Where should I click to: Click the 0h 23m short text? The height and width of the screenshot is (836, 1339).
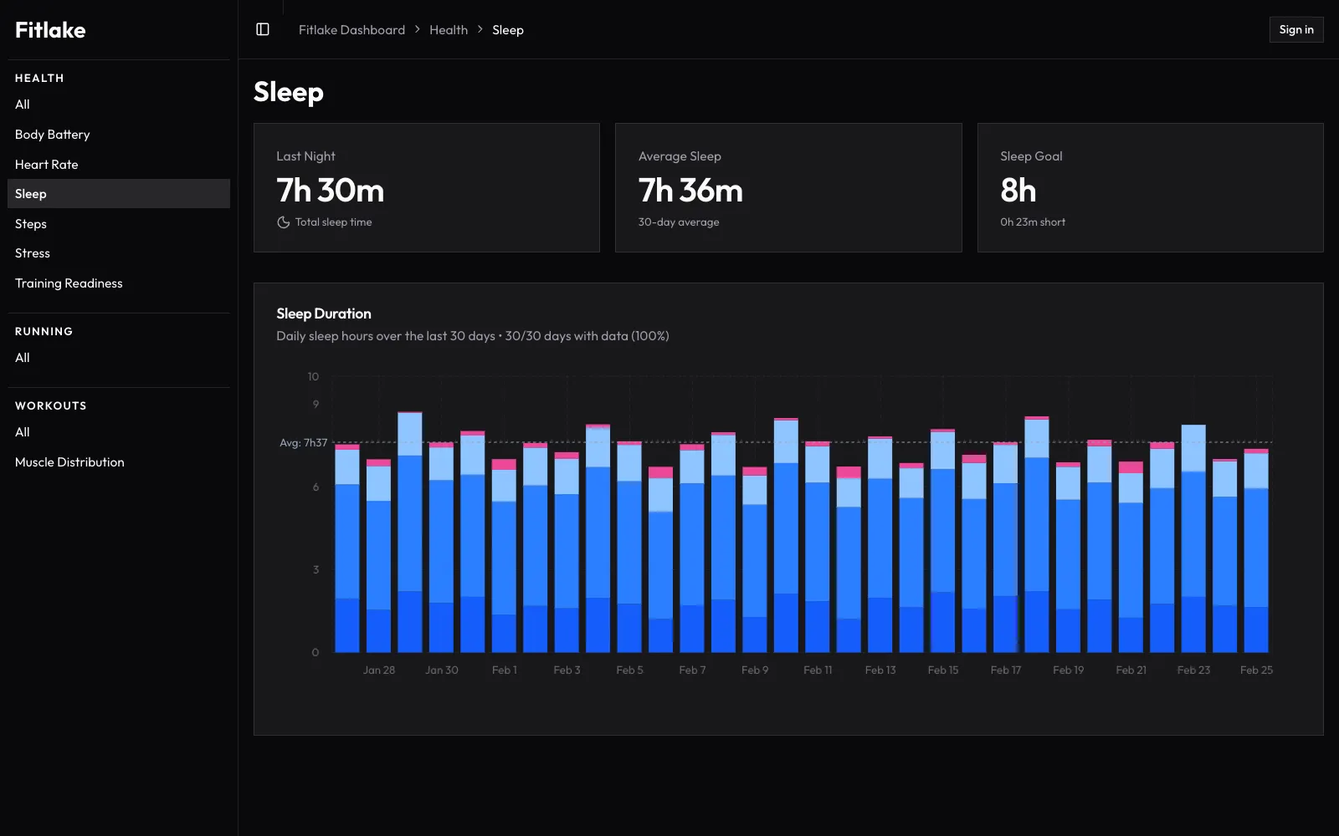click(x=1033, y=222)
